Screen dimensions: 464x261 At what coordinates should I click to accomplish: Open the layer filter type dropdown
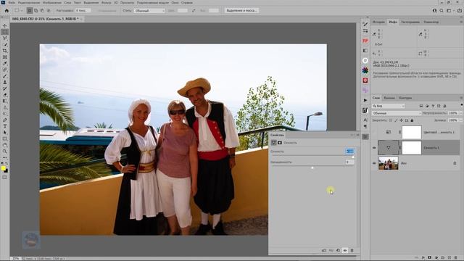(x=389, y=106)
